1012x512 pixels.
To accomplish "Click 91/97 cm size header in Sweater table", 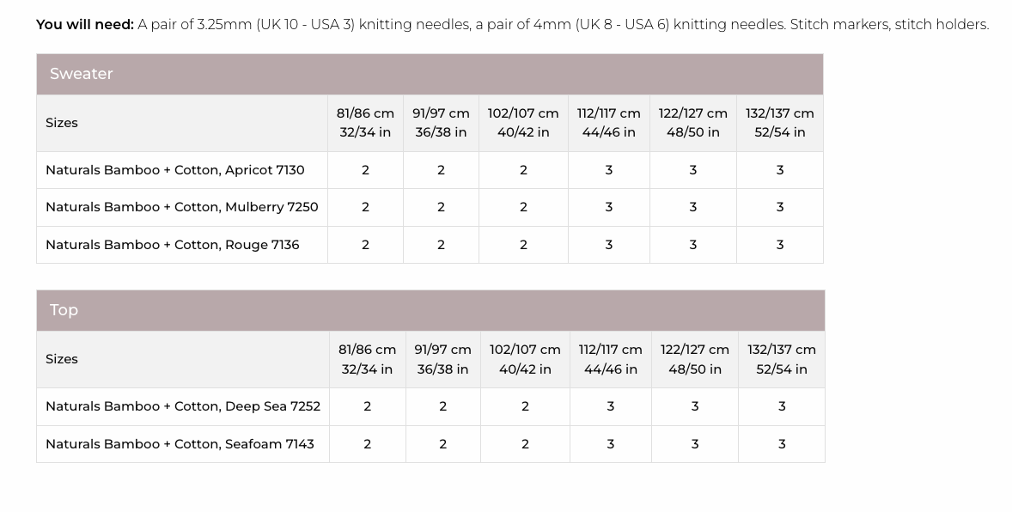I will [x=441, y=123].
